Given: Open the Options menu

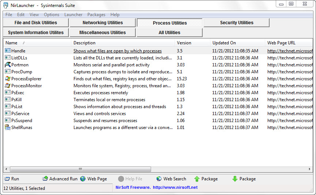Looking at the screenshot, I should click(52, 15).
